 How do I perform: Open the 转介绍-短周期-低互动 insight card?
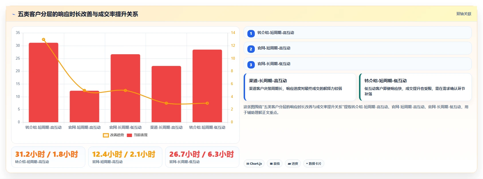[x=415, y=87]
